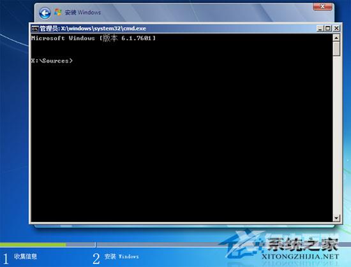Click the cmd.exe system menu icon
This screenshot has height=267, width=351.
(35, 29)
